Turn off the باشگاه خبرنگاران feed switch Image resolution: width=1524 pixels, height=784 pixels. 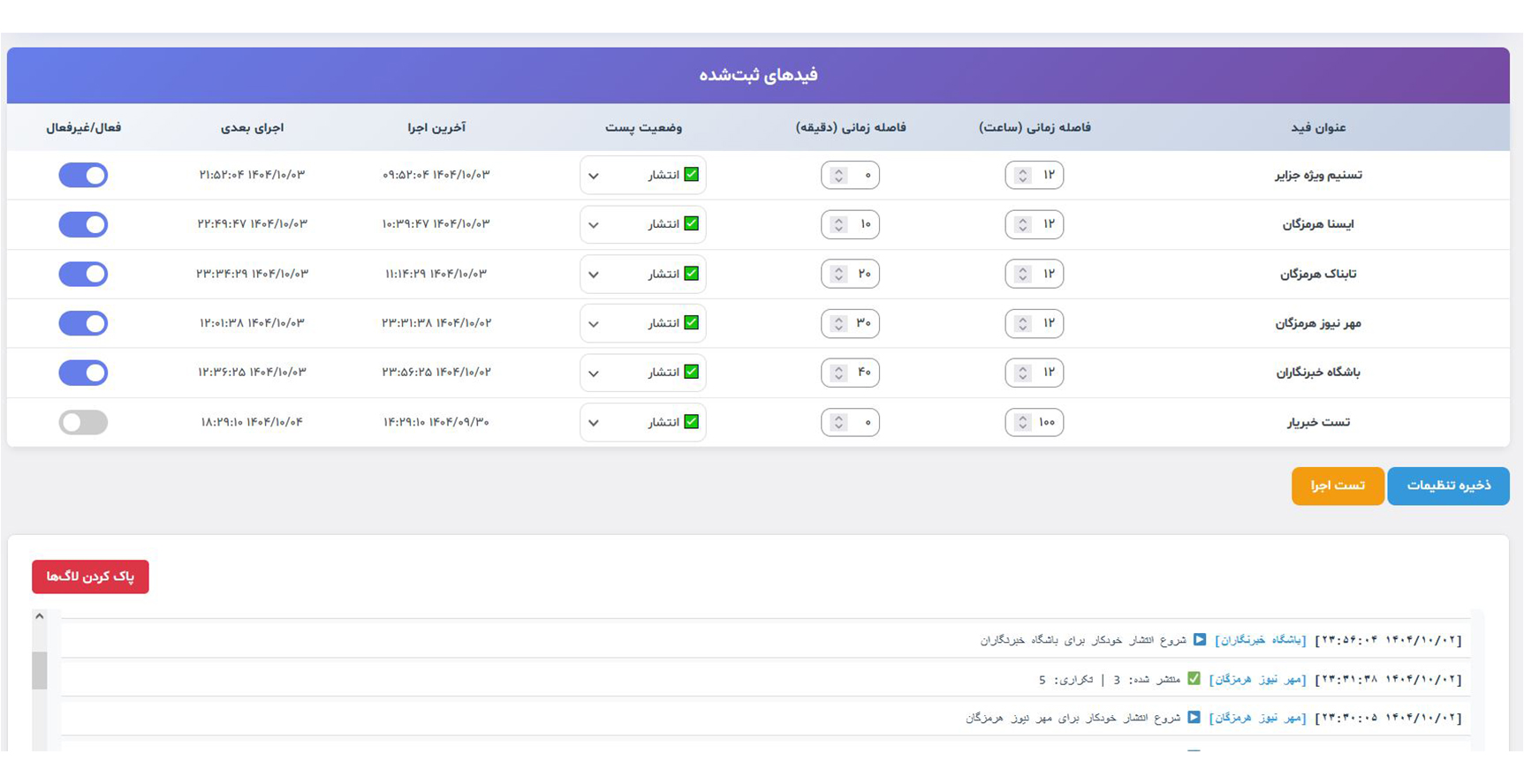(x=83, y=373)
